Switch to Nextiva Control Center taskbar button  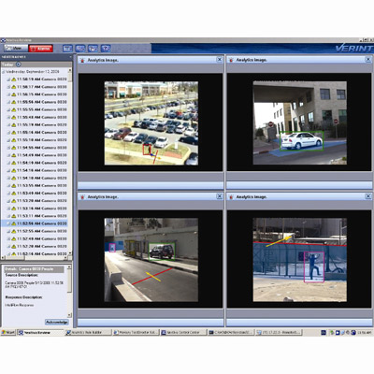(x=183, y=333)
